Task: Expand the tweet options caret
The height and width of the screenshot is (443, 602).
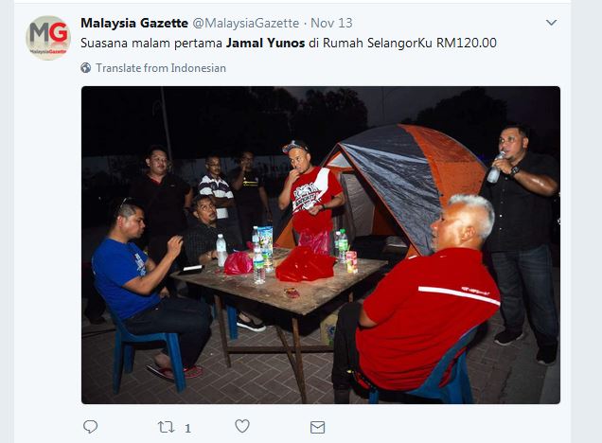Action: 551,23
